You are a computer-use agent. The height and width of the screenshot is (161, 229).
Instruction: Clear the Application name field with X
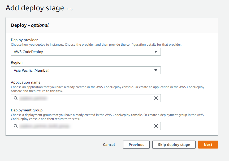(156, 98)
